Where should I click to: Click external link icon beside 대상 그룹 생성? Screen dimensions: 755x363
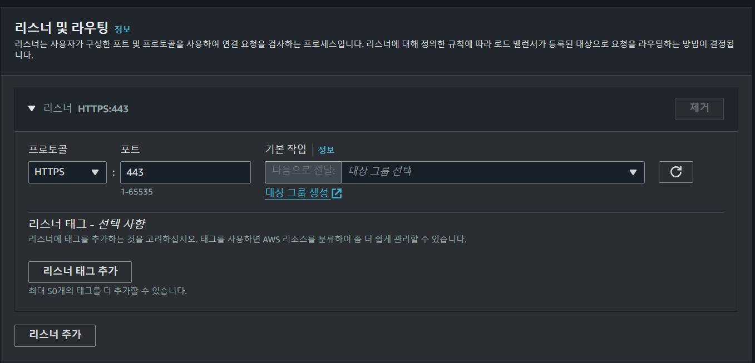pyautogui.click(x=337, y=193)
